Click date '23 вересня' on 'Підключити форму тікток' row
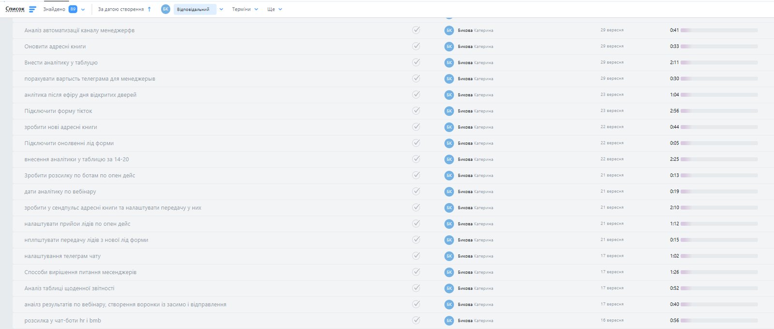Viewport: 774px width, 329px height. pyautogui.click(x=612, y=111)
